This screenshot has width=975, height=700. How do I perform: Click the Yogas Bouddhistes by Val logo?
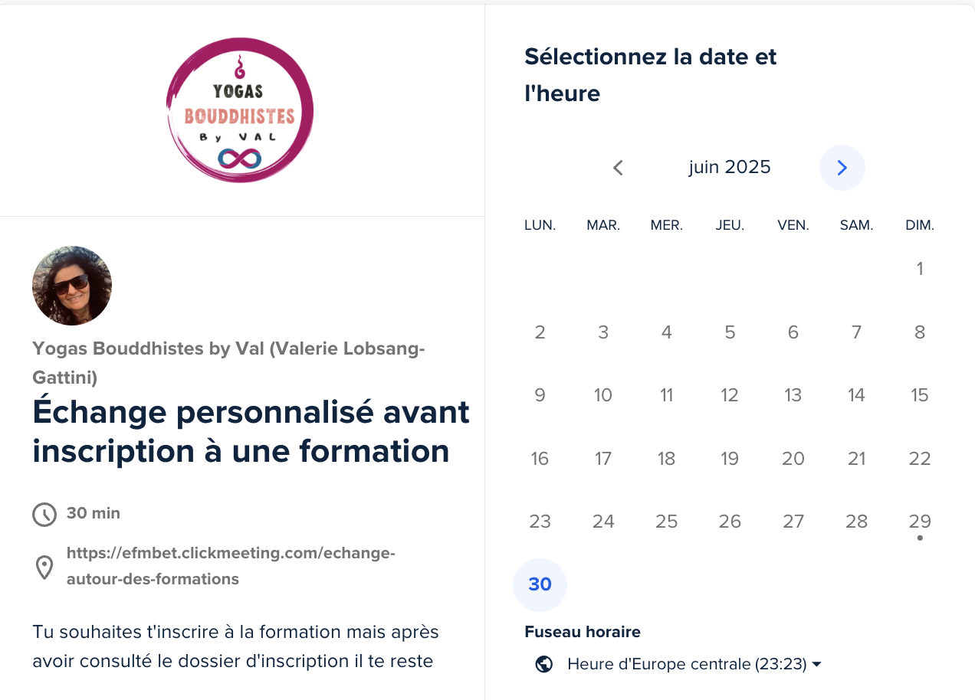coord(240,110)
